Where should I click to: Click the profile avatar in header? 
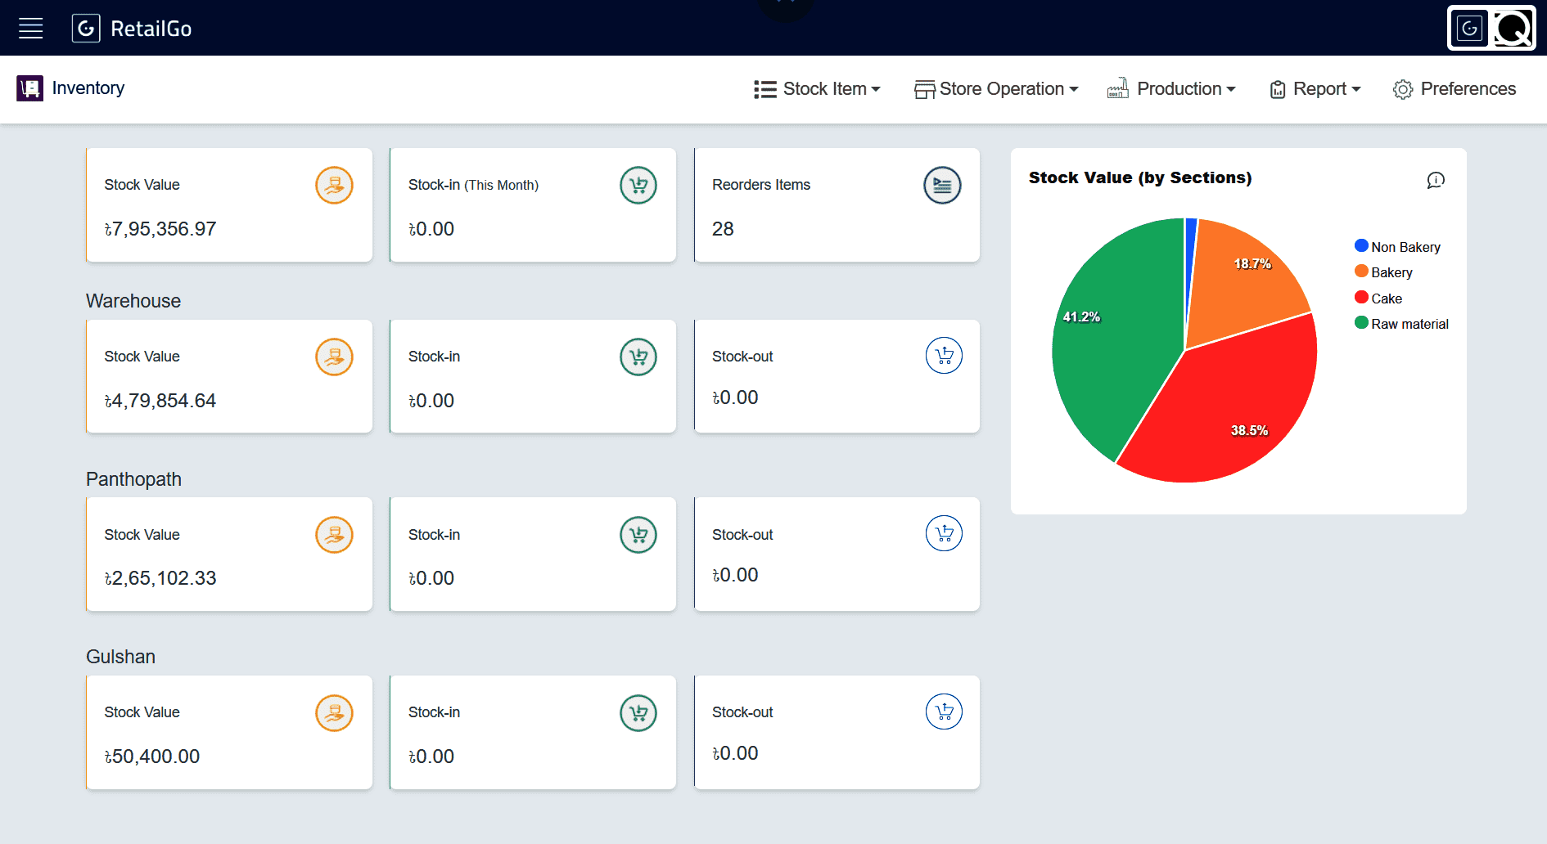click(1491, 29)
